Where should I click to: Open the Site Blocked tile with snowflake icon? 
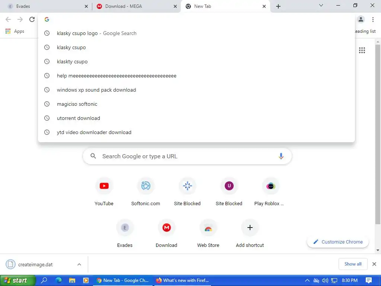188,192
